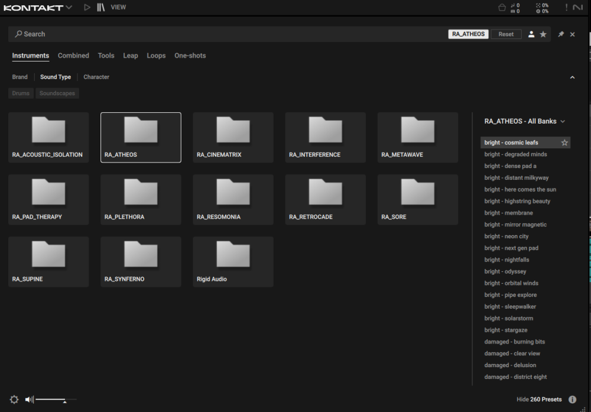Collapse the filter section chevron
The width and height of the screenshot is (591, 412).
pyautogui.click(x=572, y=77)
